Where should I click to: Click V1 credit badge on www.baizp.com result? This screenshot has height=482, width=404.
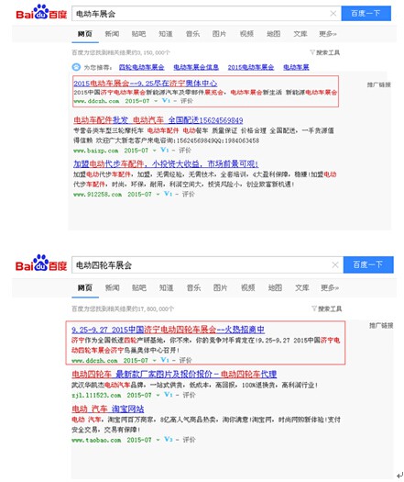165,150
